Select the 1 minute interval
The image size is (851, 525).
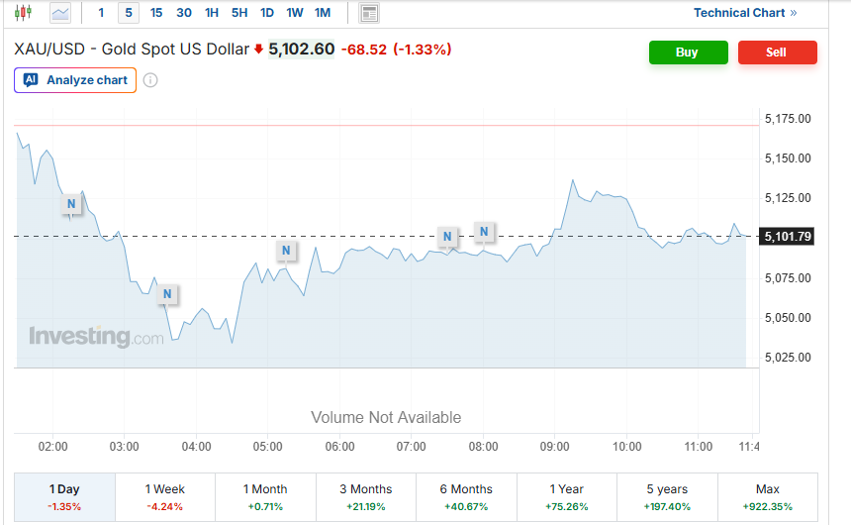pyautogui.click(x=100, y=13)
